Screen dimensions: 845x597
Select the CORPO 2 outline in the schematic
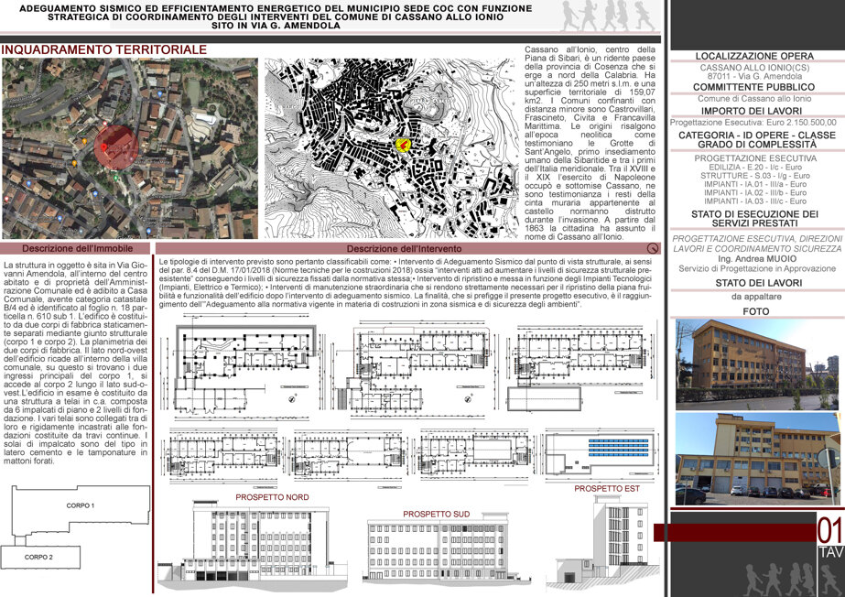pyautogui.click(x=40, y=557)
